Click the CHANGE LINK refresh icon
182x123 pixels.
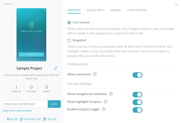coord(21,119)
